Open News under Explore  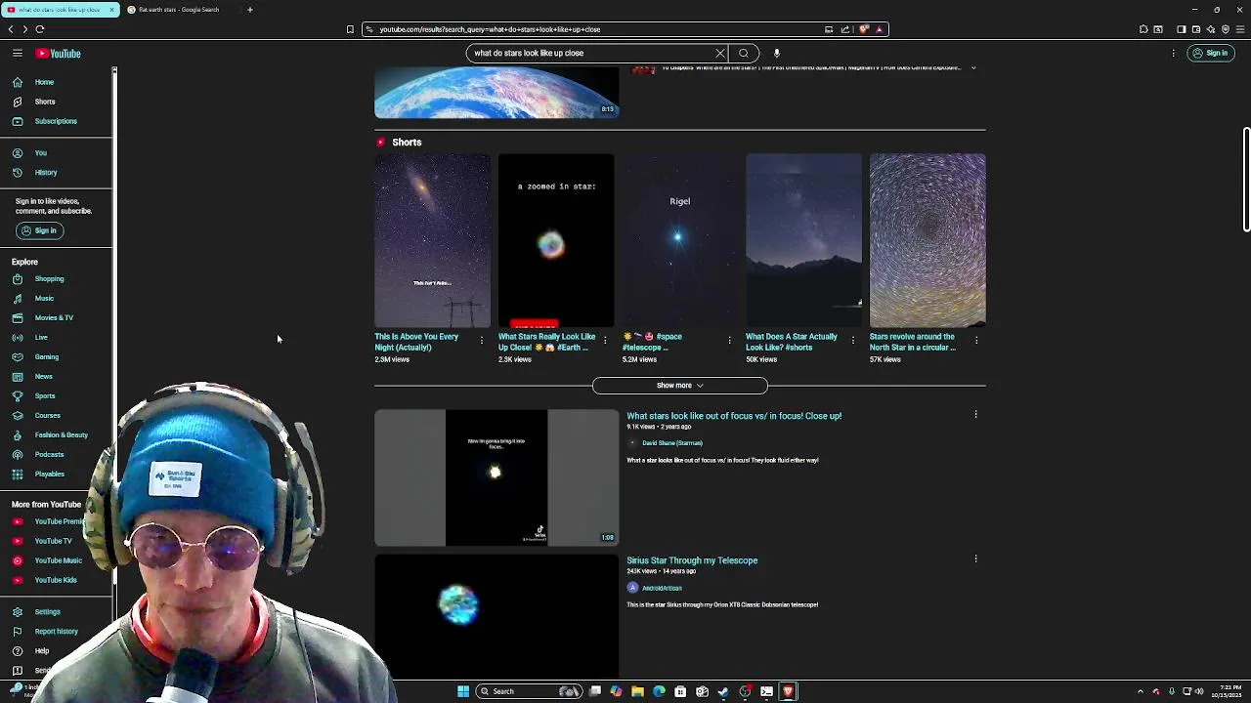pos(44,377)
